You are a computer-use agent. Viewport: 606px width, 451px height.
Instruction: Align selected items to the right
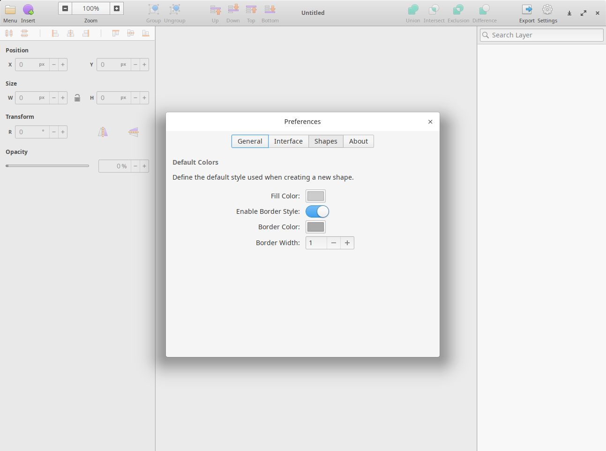click(x=86, y=33)
